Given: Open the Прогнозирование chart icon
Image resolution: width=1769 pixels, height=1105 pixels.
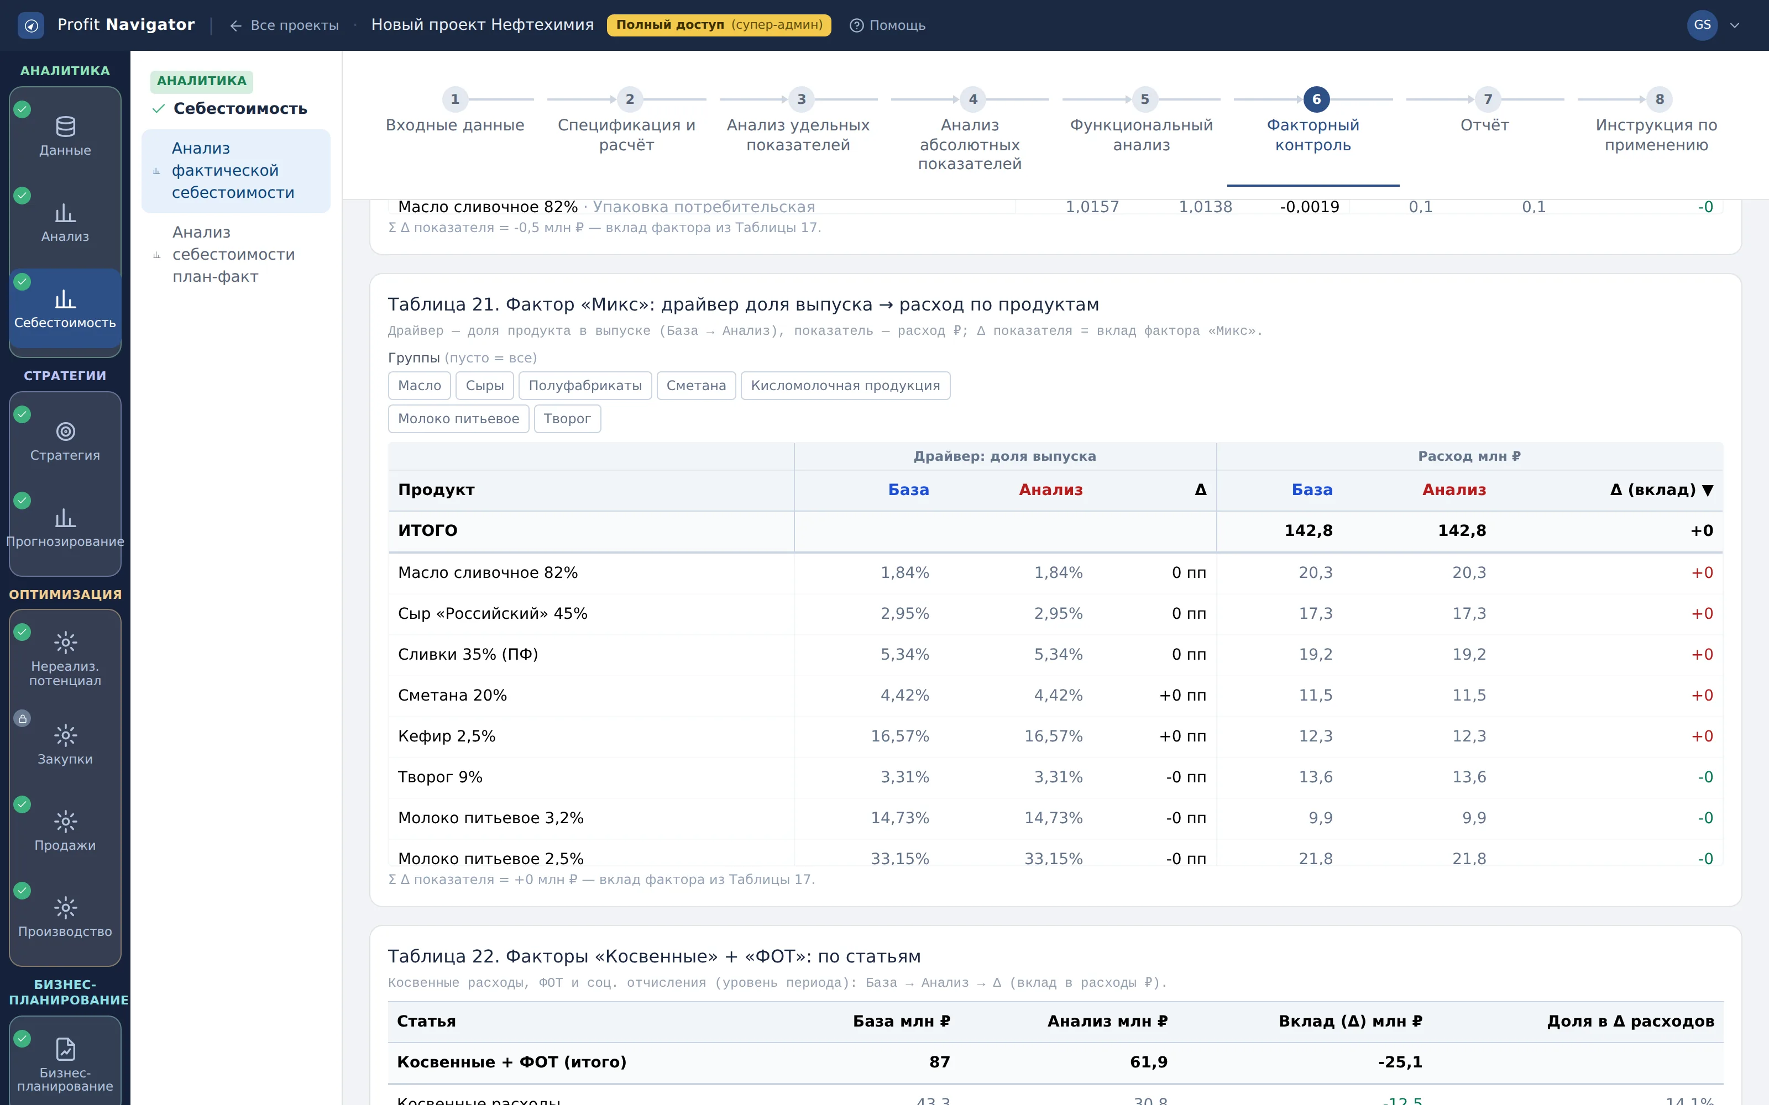Looking at the screenshot, I should [x=65, y=518].
